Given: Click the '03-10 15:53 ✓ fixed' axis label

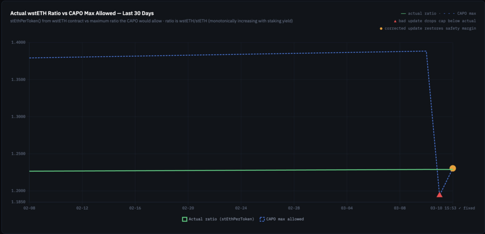Looking at the screenshot, I should pyautogui.click(x=452, y=208).
